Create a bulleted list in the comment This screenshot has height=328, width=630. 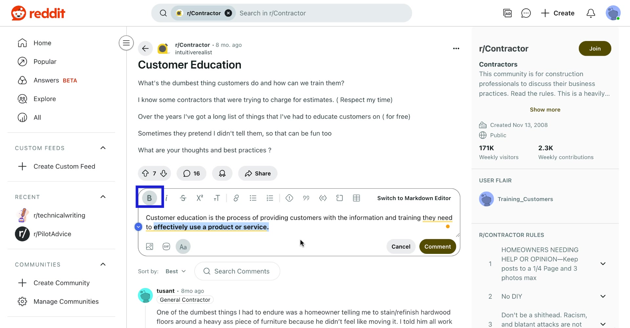click(x=253, y=198)
